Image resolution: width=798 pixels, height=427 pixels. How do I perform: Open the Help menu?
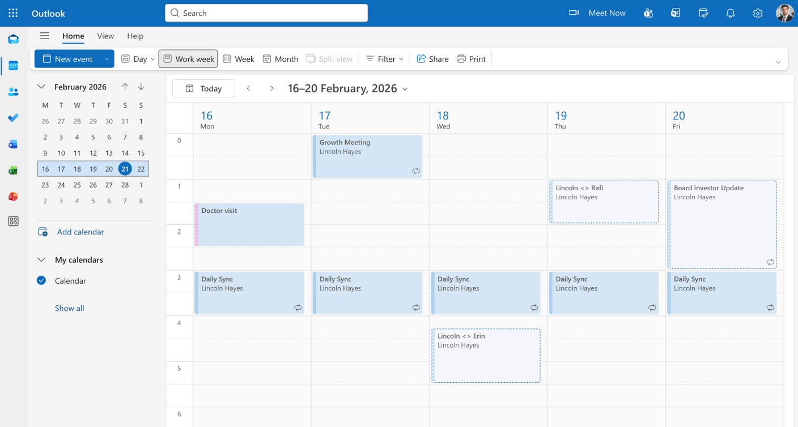[x=135, y=36]
